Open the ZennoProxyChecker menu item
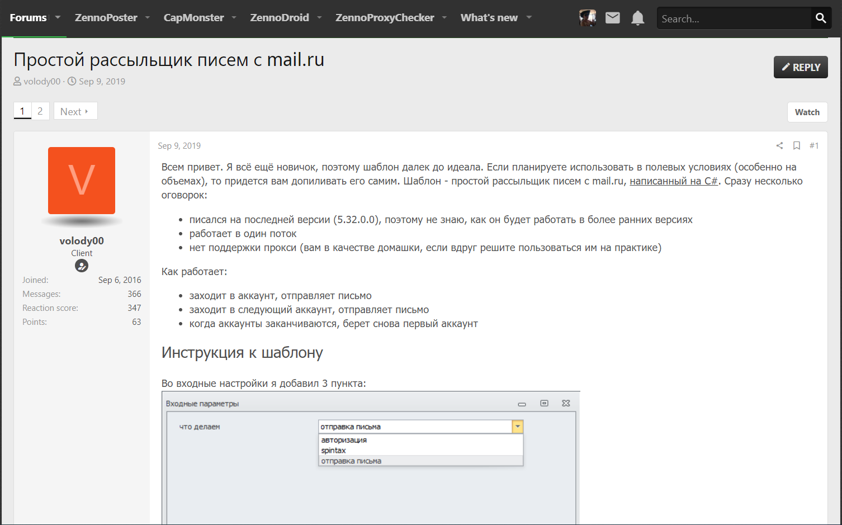842x525 pixels. tap(385, 17)
